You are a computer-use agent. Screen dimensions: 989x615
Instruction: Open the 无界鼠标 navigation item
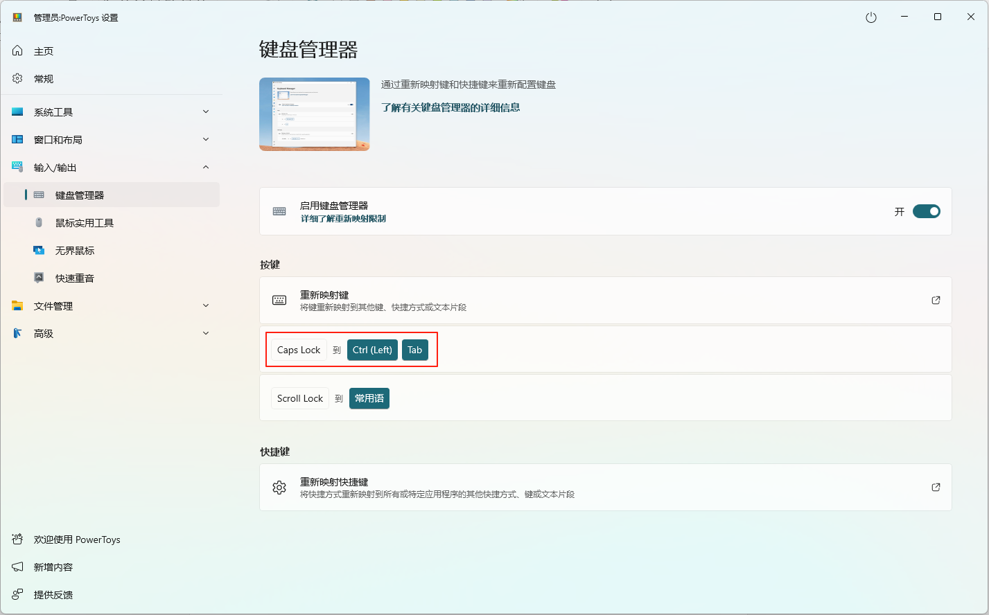(112, 250)
